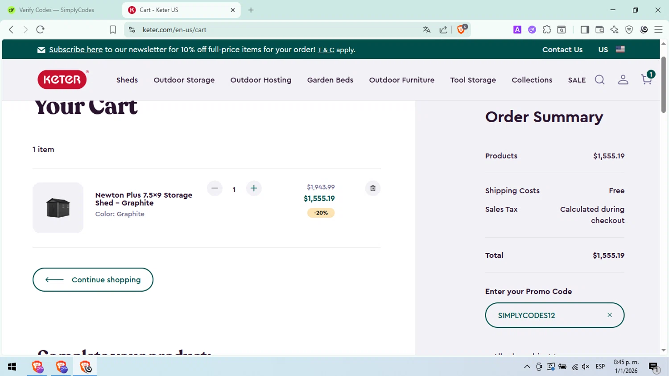
Task: Open the Sheds menu
Action: pyautogui.click(x=127, y=80)
